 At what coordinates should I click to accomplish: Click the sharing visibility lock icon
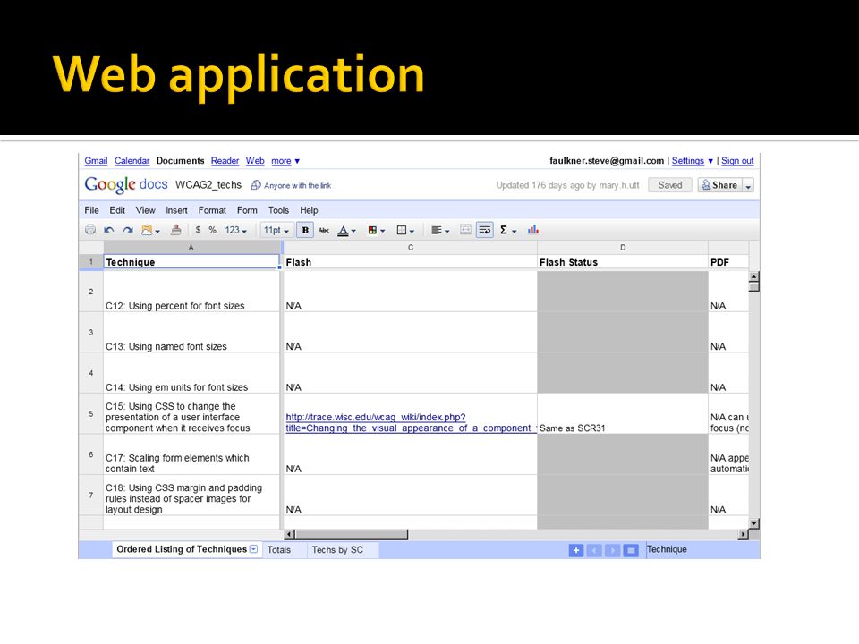tap(256, 185)
